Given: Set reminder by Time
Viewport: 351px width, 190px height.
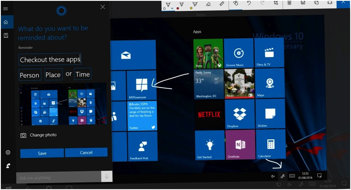Looking at the screenshot, I should 83,74.
